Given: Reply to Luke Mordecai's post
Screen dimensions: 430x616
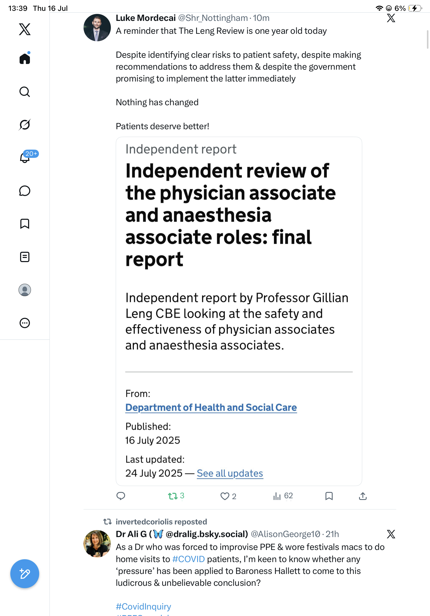Looking at the screenshot, I should 121,496.
